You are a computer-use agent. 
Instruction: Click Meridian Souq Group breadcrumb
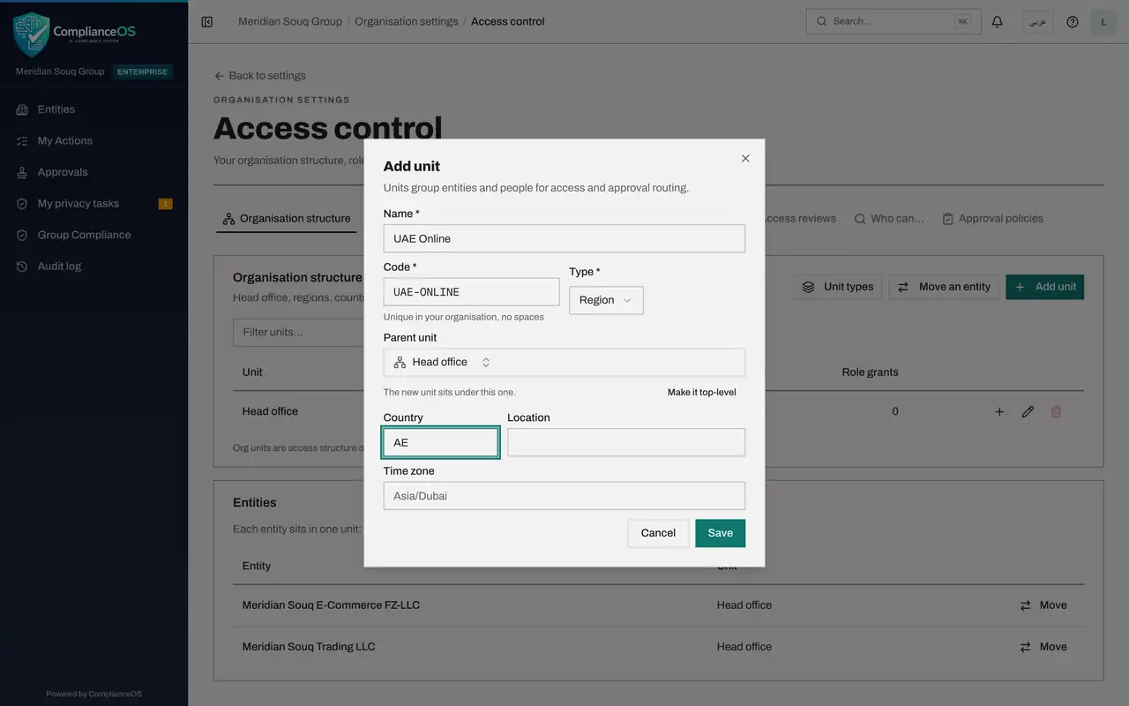pos(290,21)
